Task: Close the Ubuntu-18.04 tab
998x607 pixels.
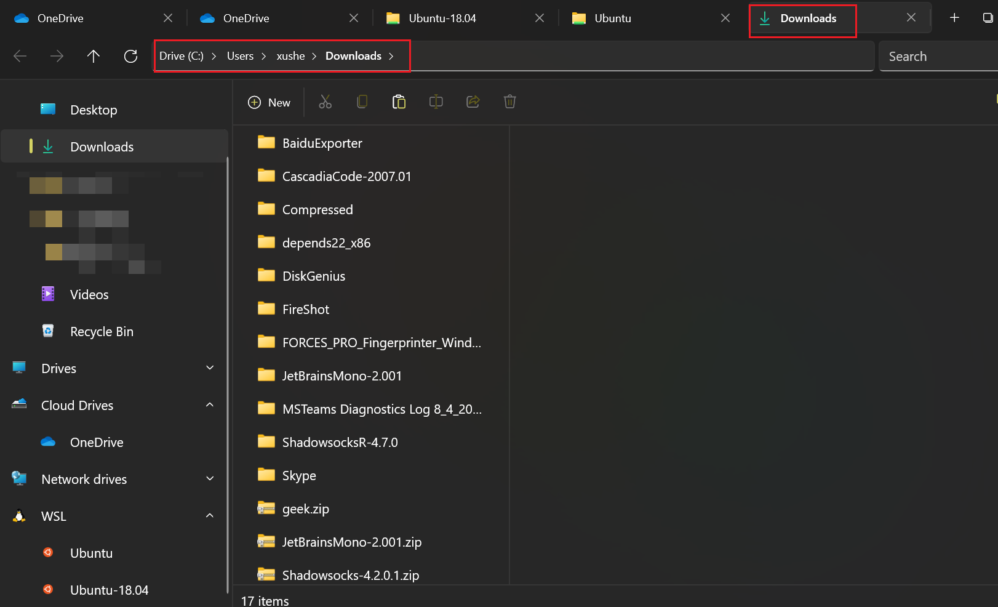Action: tap(540, 18)
